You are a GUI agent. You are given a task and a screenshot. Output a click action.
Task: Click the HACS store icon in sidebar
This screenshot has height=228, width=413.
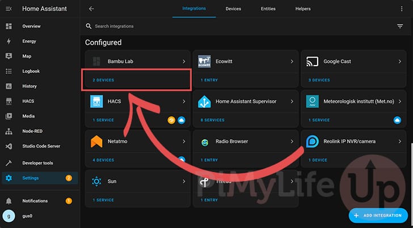coord(9,101)
